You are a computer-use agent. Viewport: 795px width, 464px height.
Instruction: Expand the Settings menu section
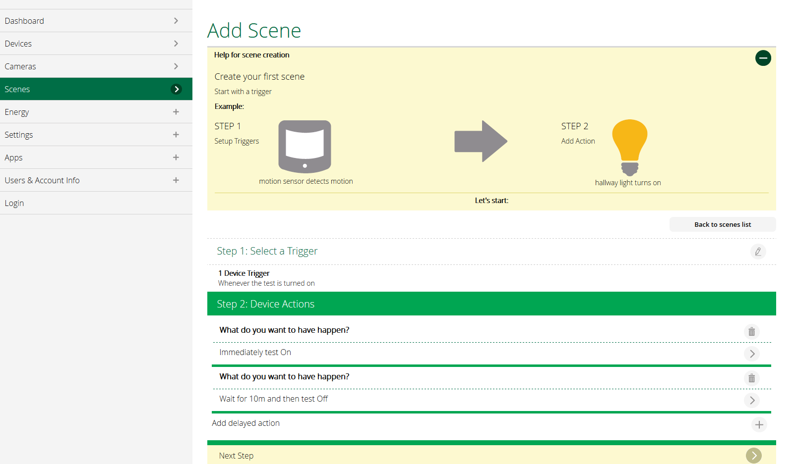click(96, 135)
